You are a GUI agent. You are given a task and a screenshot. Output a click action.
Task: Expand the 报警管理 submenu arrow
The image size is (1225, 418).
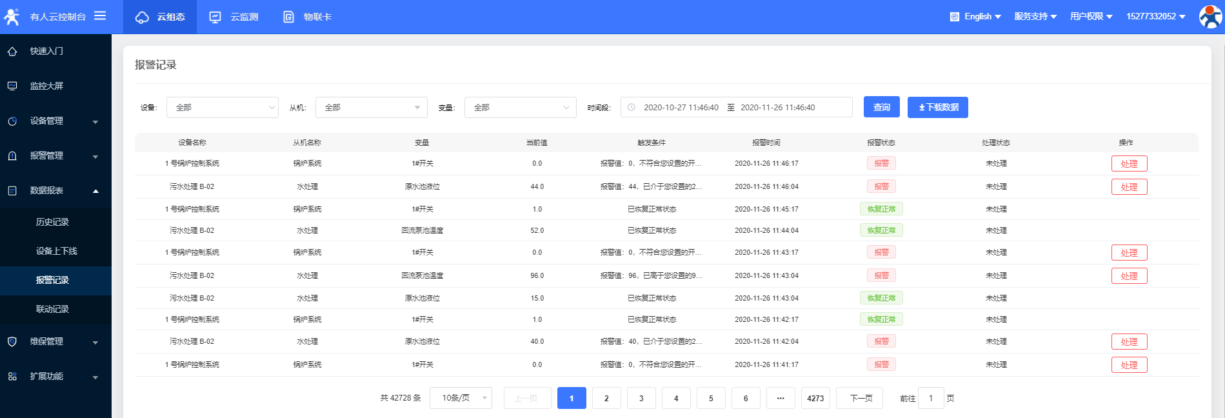[95, 157]
